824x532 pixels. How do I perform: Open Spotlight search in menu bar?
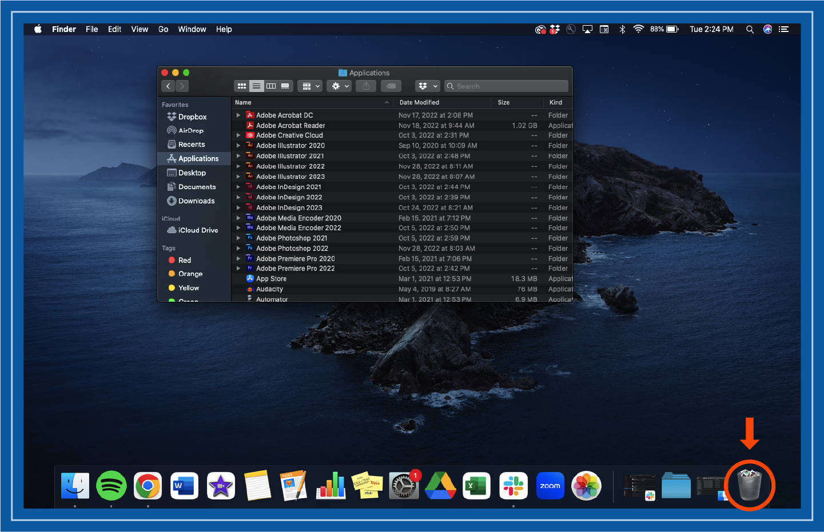[x=750, y=29]
